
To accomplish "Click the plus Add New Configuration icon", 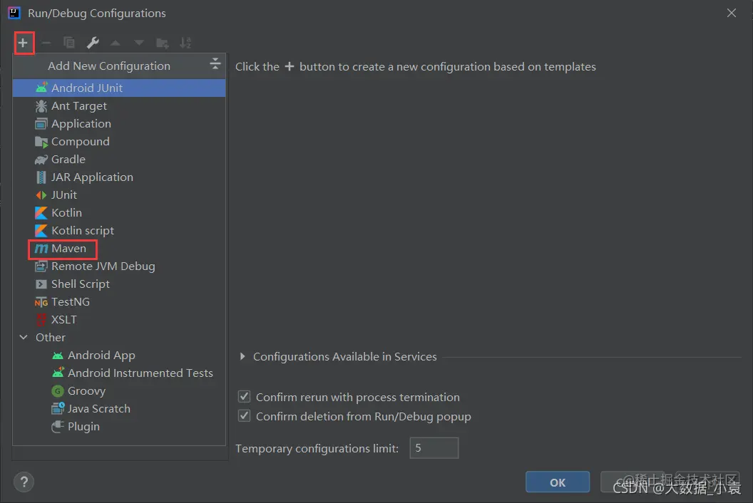I will click(23, 43).
